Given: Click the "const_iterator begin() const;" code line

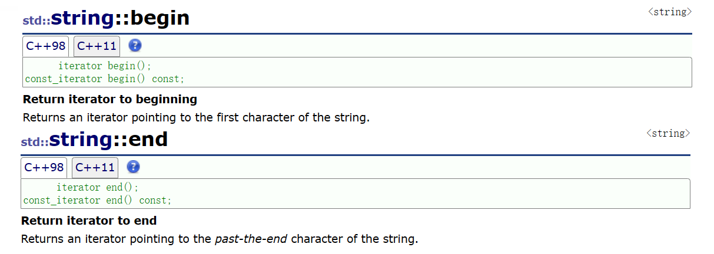Looking at the screenshot, I should click(105, 79).
